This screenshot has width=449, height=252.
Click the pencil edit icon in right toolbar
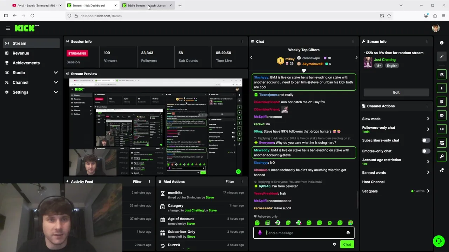pos(442,56)
